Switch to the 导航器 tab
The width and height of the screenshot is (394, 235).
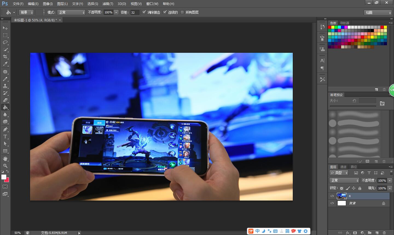(x=344, y=23)
